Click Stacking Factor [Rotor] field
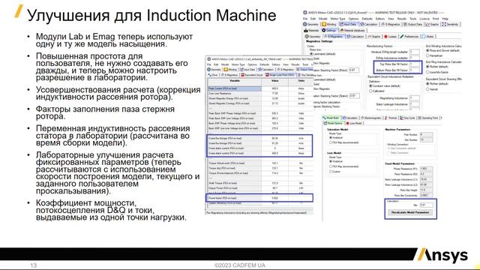 coord(354,70)
